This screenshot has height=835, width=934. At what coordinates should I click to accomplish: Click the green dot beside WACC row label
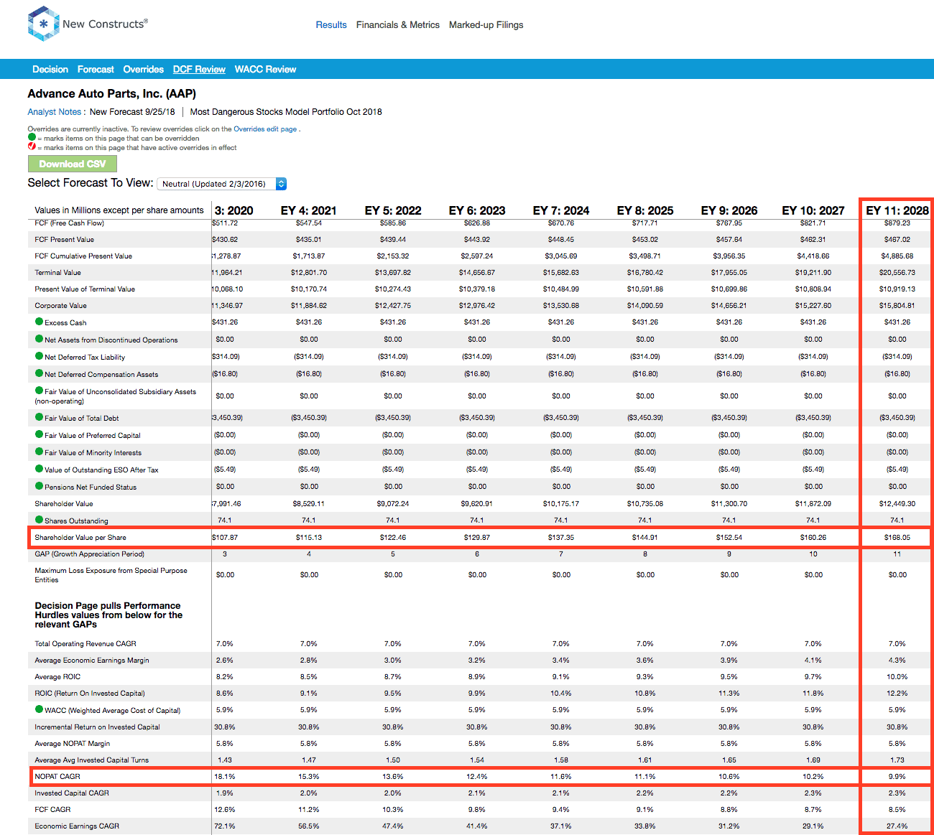click(x=40, y=709)
